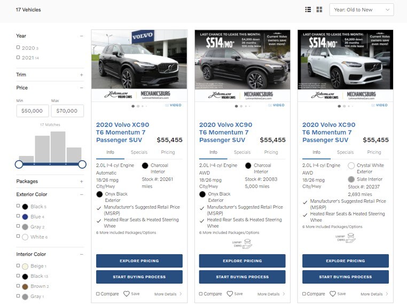
Task: Select Pricing tab on stock 20237 card
Action: tap(374, 152)
